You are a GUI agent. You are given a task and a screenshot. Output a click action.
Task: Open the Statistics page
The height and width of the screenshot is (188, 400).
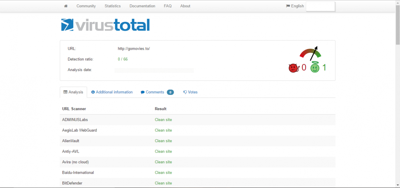(113, 6)
